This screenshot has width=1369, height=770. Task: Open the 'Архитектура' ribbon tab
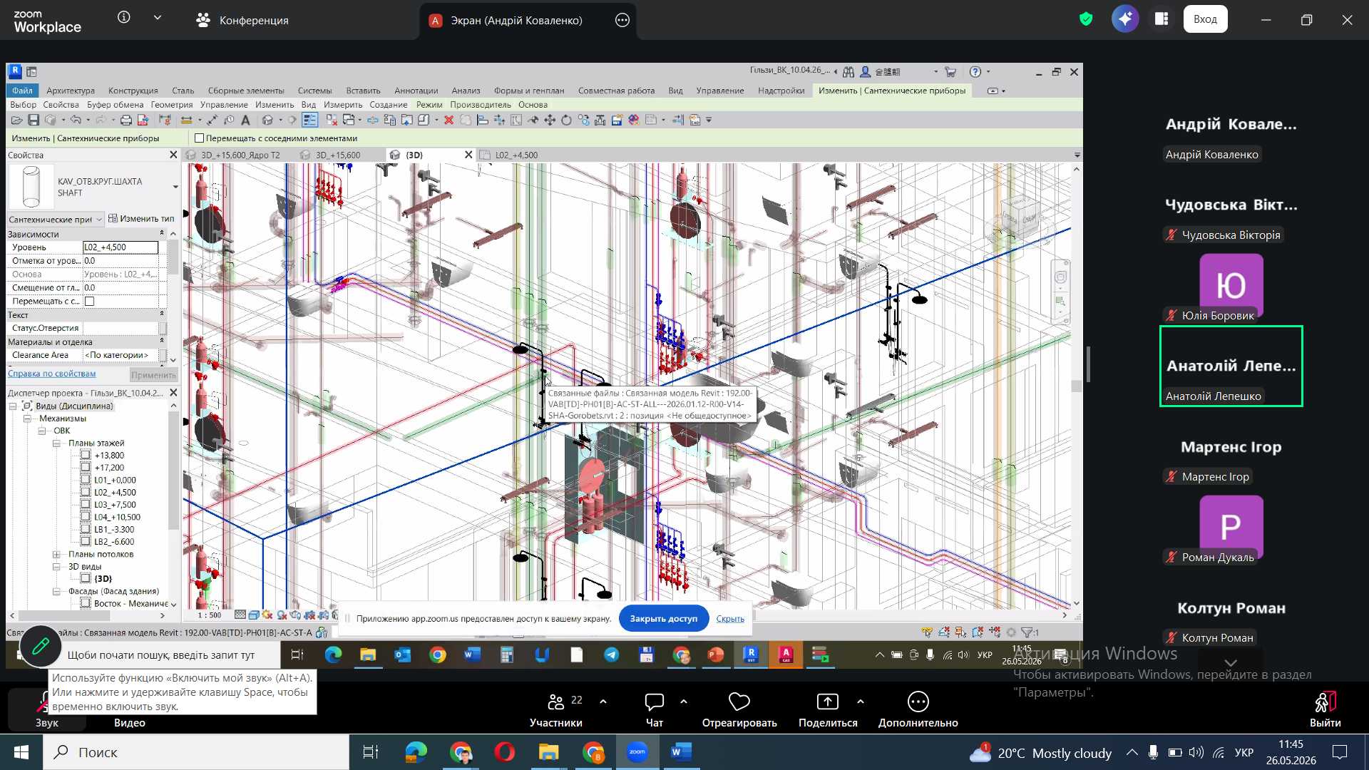click(x=71, y=91)
